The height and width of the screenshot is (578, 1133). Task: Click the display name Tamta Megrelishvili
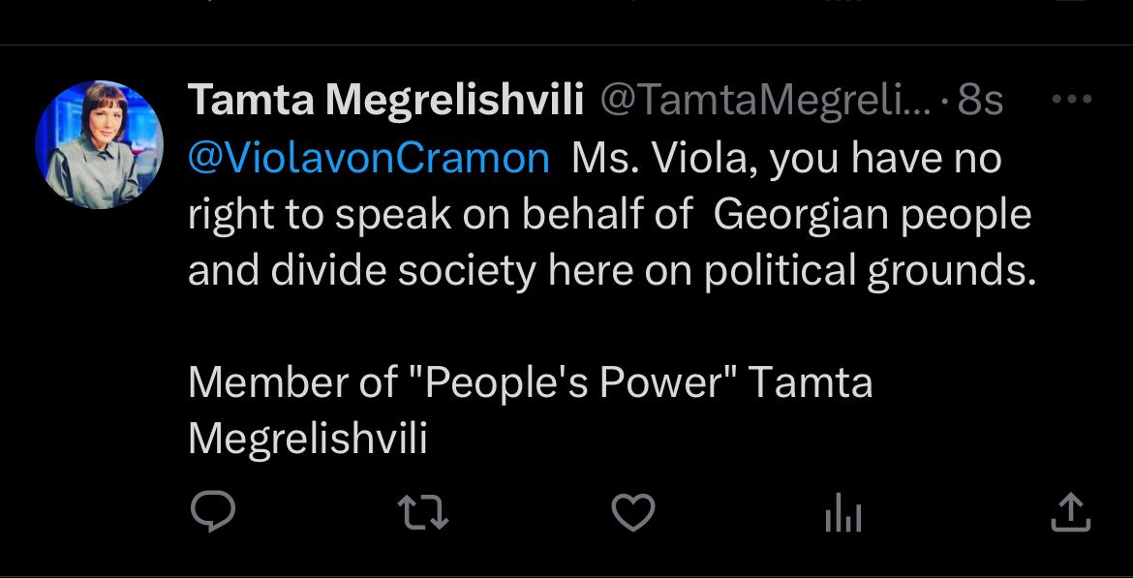(385, 100)
